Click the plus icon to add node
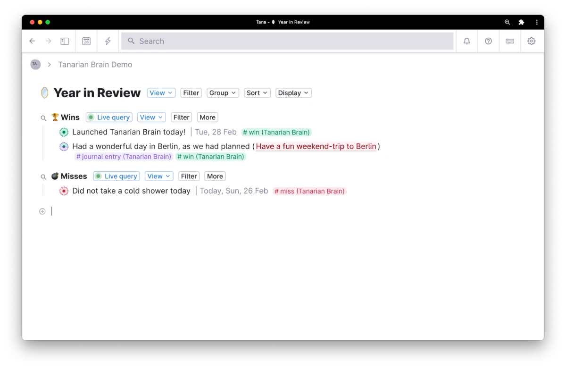This screenshot has height=369, width=566. pos(42,211)
